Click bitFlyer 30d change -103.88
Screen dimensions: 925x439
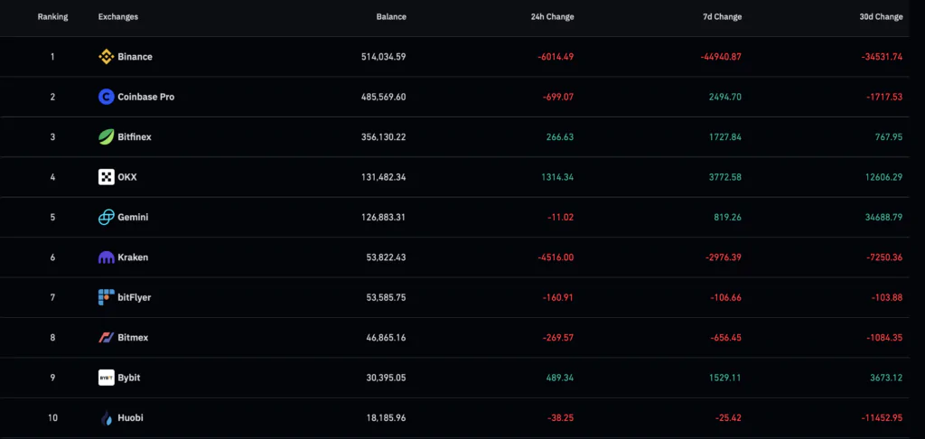pos(887,297)
